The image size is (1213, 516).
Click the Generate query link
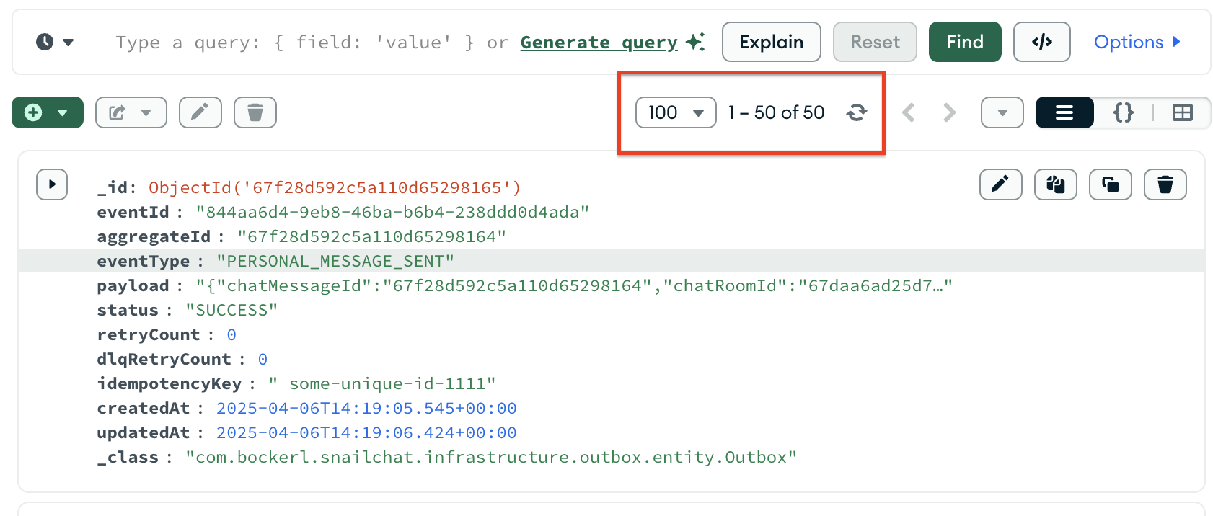(x=599, y=43)
